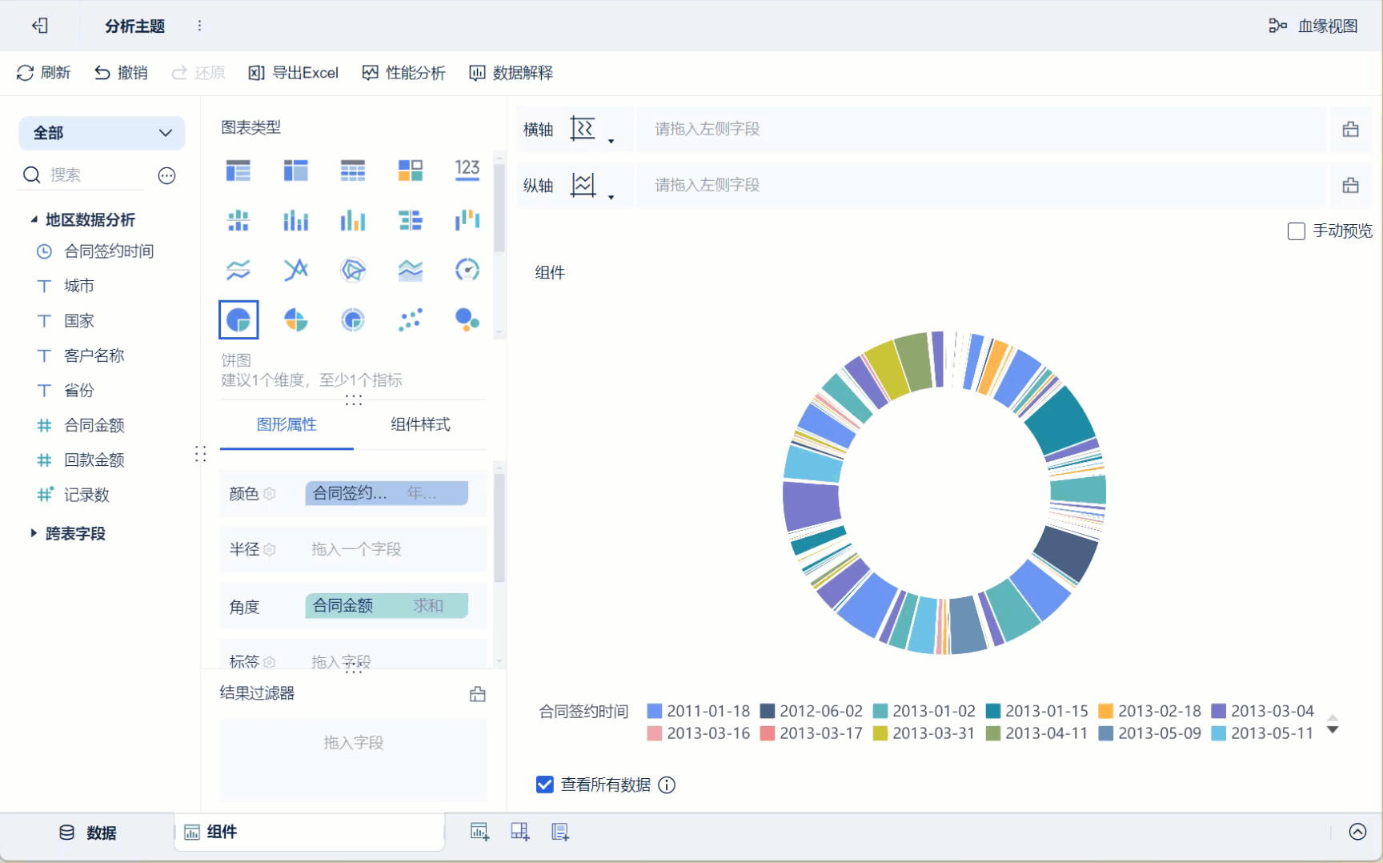Click the field 搜索 input box
1383x863 pixels.
pos(96,175)
